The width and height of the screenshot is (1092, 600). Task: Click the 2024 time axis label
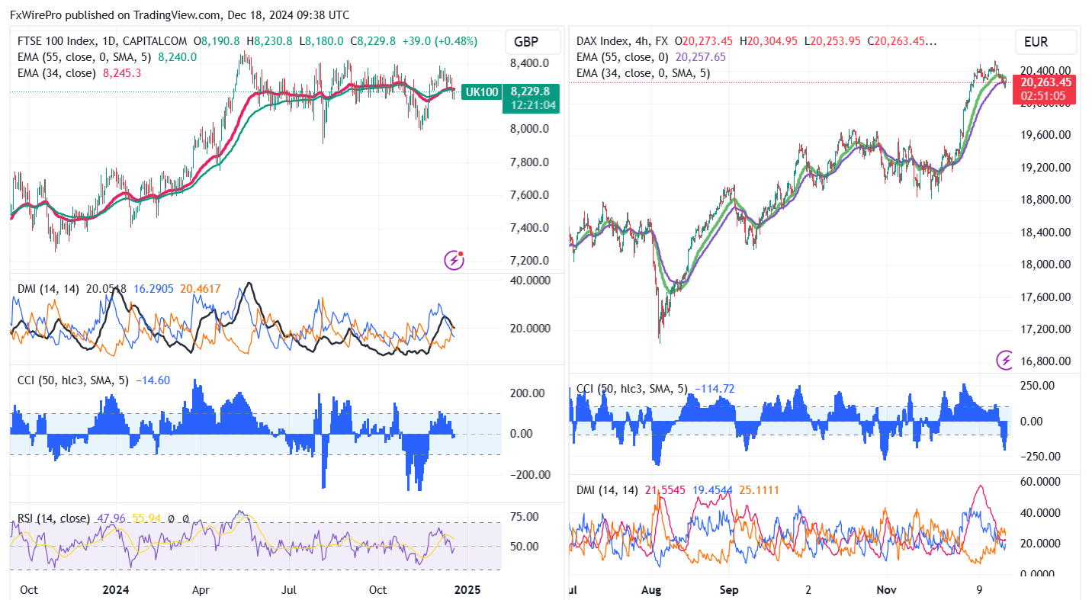click(x=116, y=589)
